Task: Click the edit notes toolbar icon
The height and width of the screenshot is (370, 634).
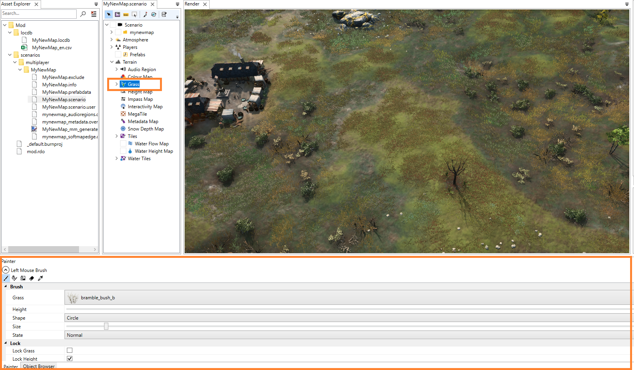Action: [164, 14]
